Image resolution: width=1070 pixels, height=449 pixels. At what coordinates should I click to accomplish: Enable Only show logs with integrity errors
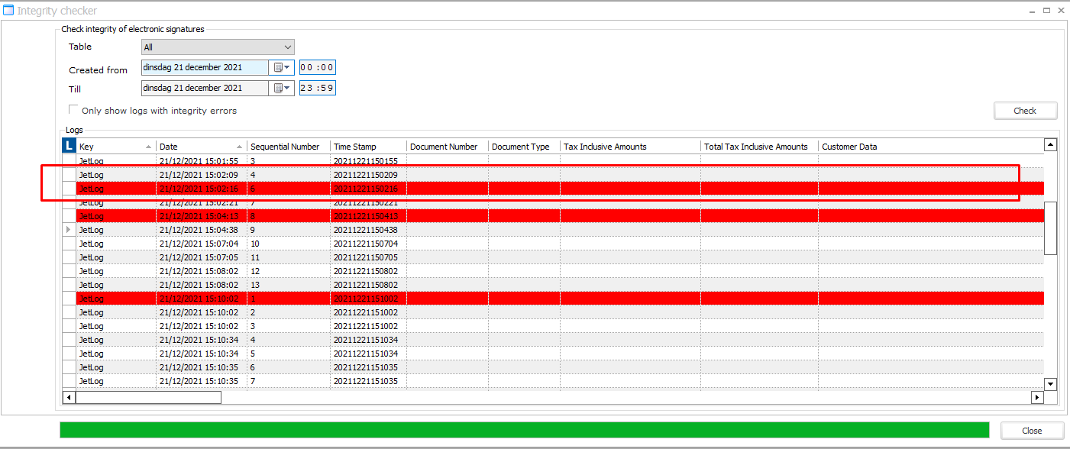pyautogui.click(x=74, y=110)
